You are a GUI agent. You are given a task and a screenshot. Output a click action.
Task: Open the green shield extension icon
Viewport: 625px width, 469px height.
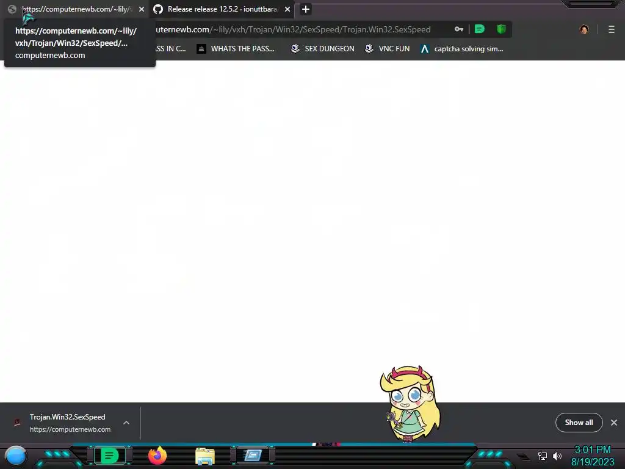point(501,29)
